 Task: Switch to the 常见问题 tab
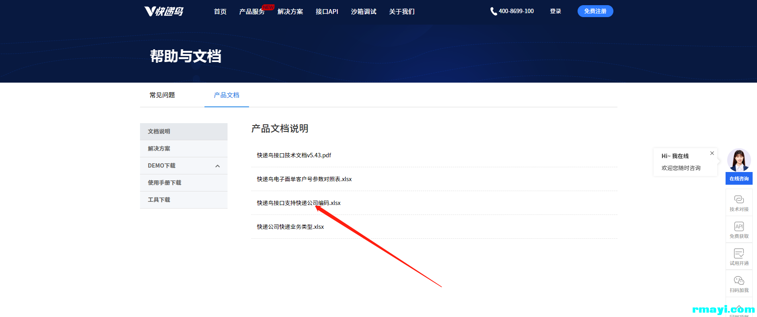(162, 95)
